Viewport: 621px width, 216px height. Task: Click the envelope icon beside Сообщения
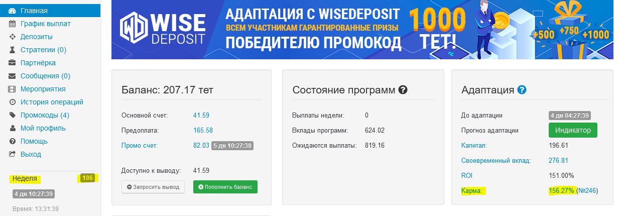point(13,76)
